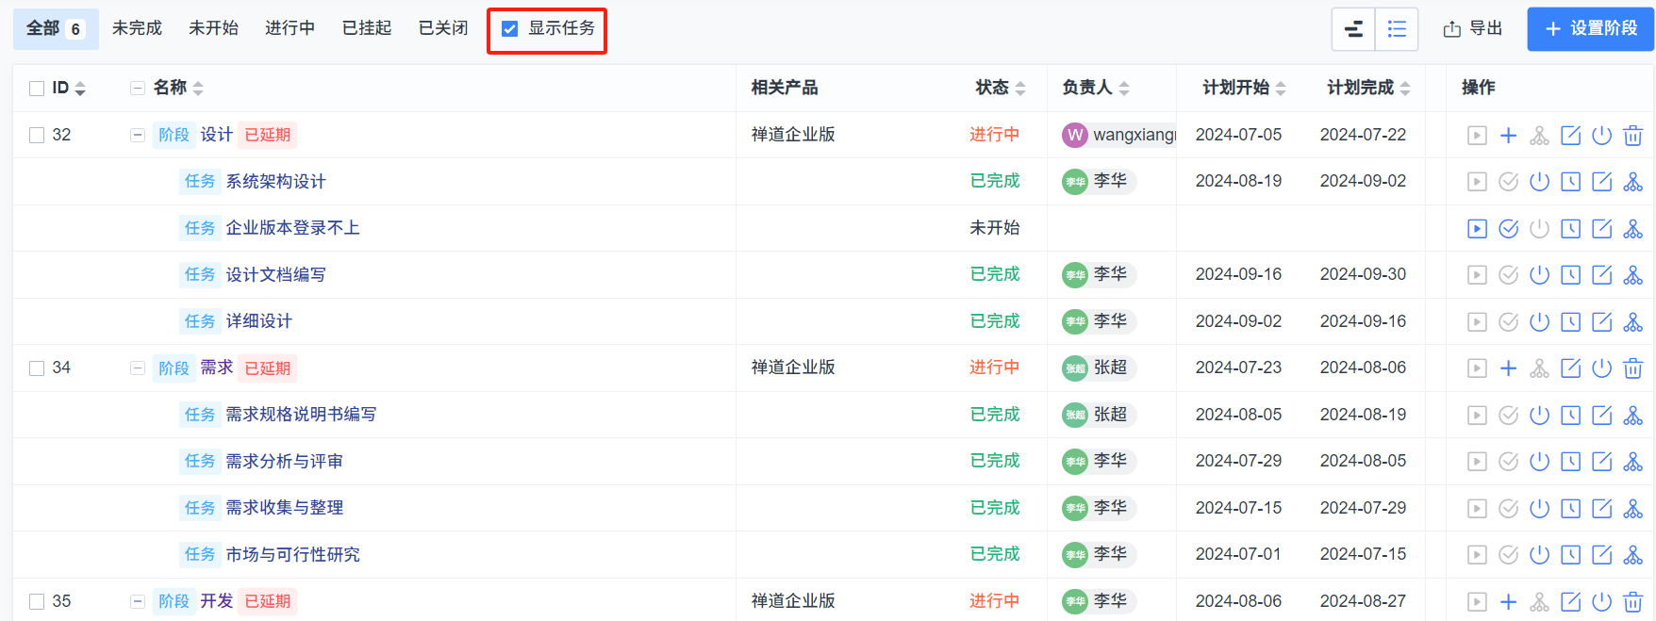Viewport: 1656px width, 621px height.
Task: Close stage 设计 using the power icon
Action: [1602, 136]
